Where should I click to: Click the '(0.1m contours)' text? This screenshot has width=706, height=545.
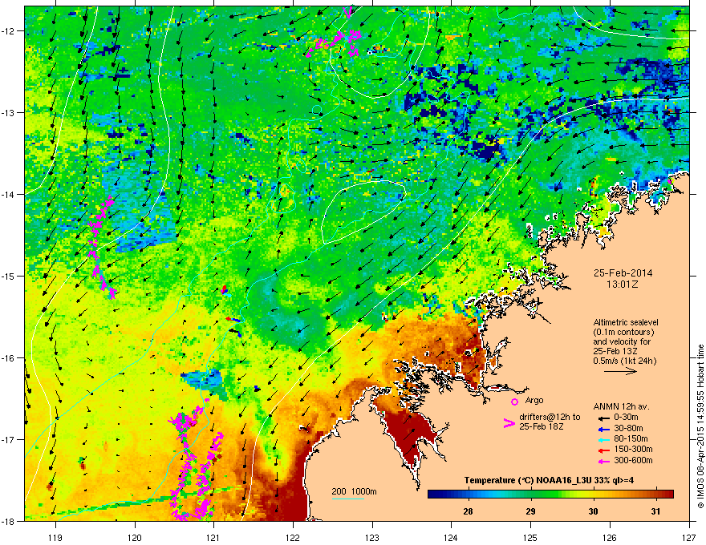pyautogui.click(x=623, y=332)
